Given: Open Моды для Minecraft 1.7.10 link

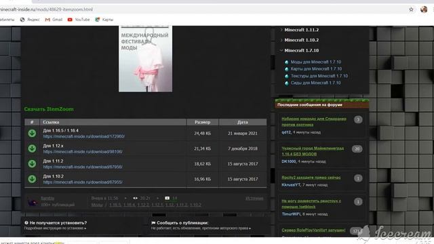Looking at the screenshot, I should [316, 62].
